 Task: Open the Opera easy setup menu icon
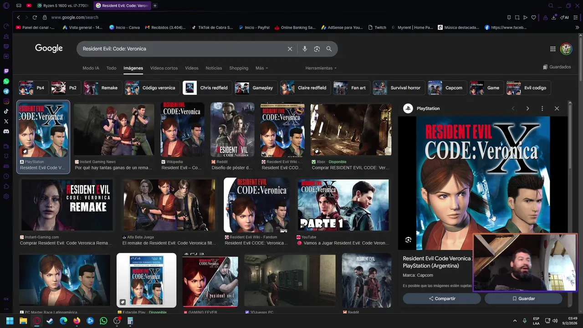tap(577, 17)
